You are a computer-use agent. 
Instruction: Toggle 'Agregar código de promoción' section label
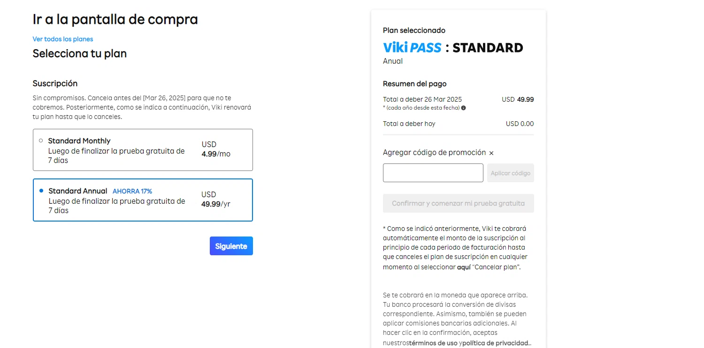point(434,153)
